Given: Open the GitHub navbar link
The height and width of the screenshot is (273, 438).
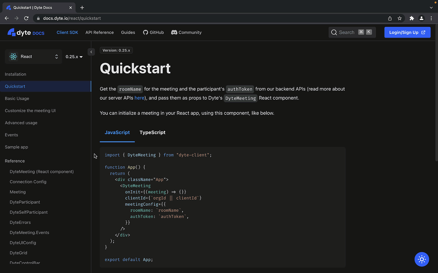Looking at the screenshot, I should [153, 32].
